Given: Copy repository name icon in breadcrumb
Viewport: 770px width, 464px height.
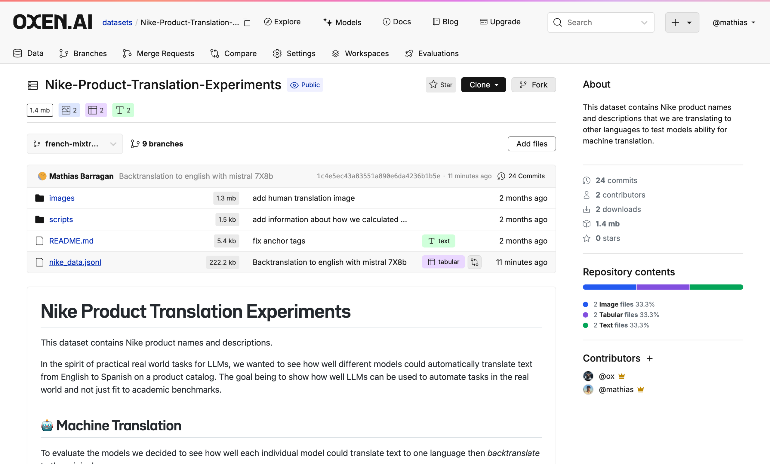Looking at the screenshot, I should [x=247, y=23].
